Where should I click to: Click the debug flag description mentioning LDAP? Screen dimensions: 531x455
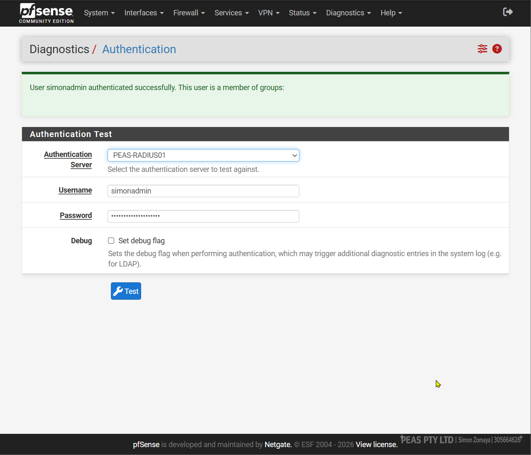point(305,259)
